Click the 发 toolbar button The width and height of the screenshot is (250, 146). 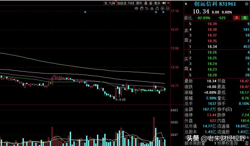[x=106, y=3]
